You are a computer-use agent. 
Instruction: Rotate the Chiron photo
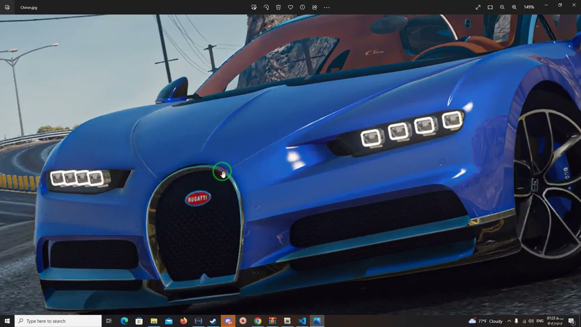tap(266, 7)
